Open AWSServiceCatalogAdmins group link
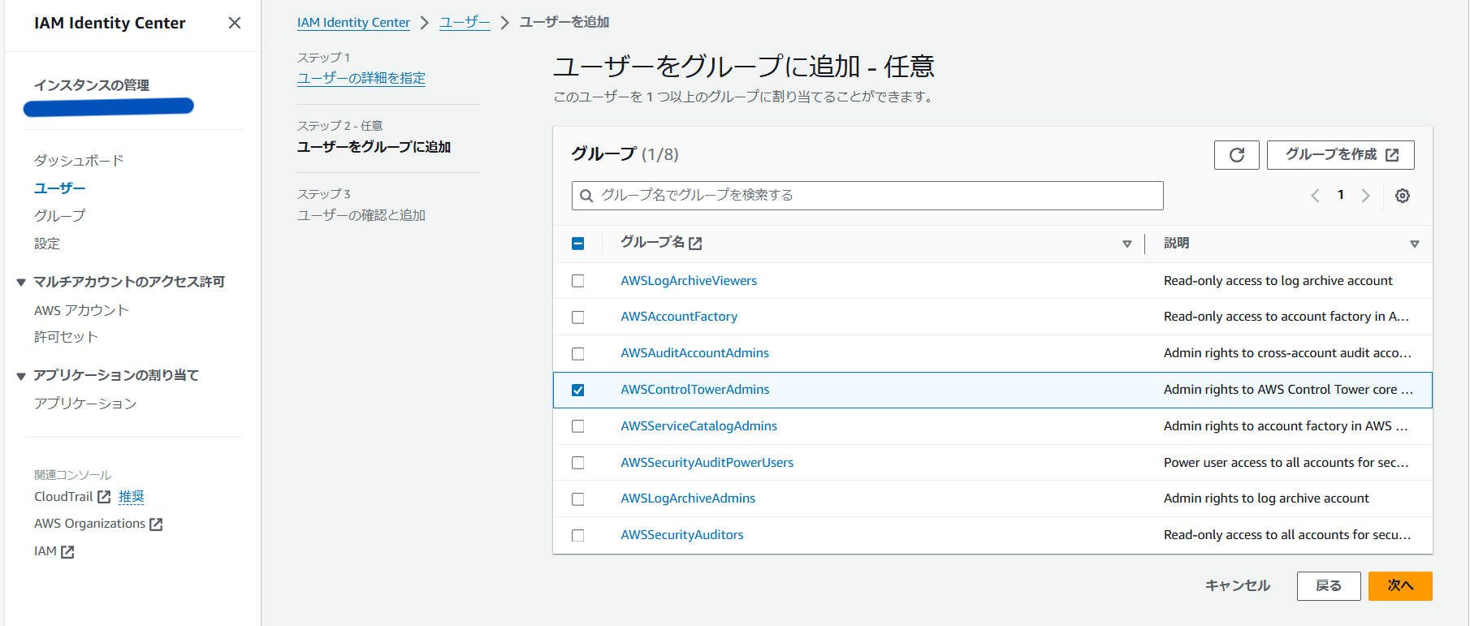 [x=699, y=426]
